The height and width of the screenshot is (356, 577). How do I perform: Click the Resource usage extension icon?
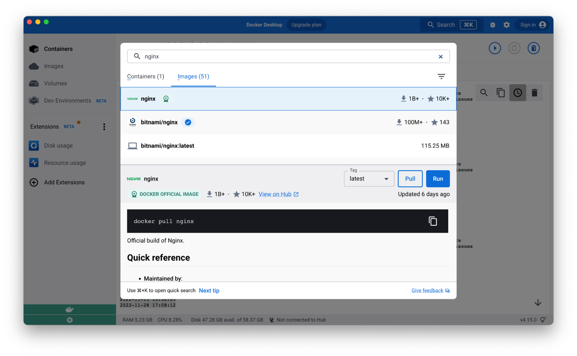pyautogui.click(x=34, y=163)
